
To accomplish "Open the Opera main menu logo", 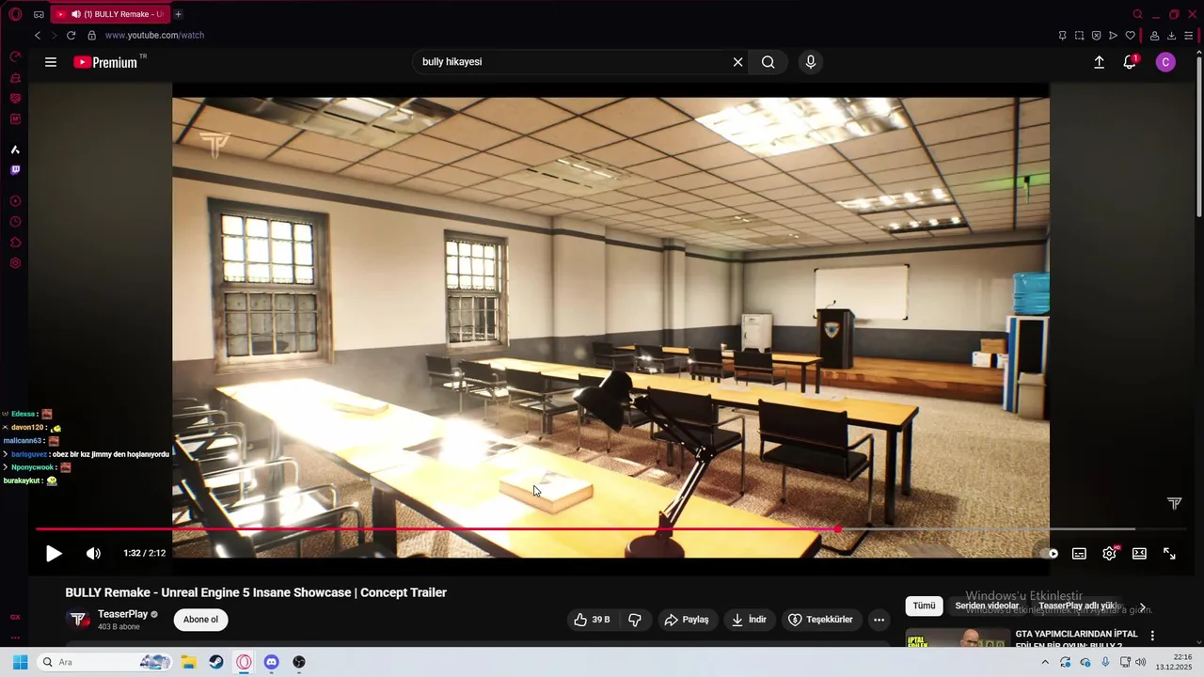I will pyautogui.click(x=15, y=14).
